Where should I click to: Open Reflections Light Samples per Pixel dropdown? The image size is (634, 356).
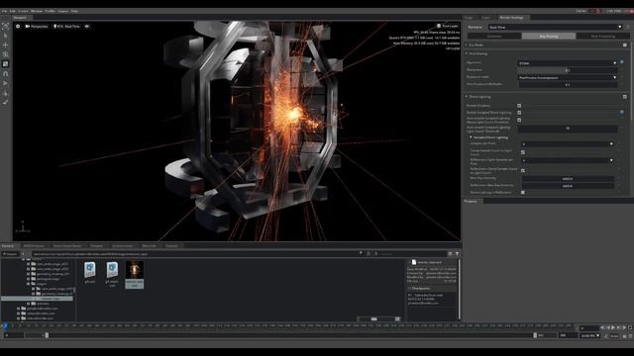[568, 160]
